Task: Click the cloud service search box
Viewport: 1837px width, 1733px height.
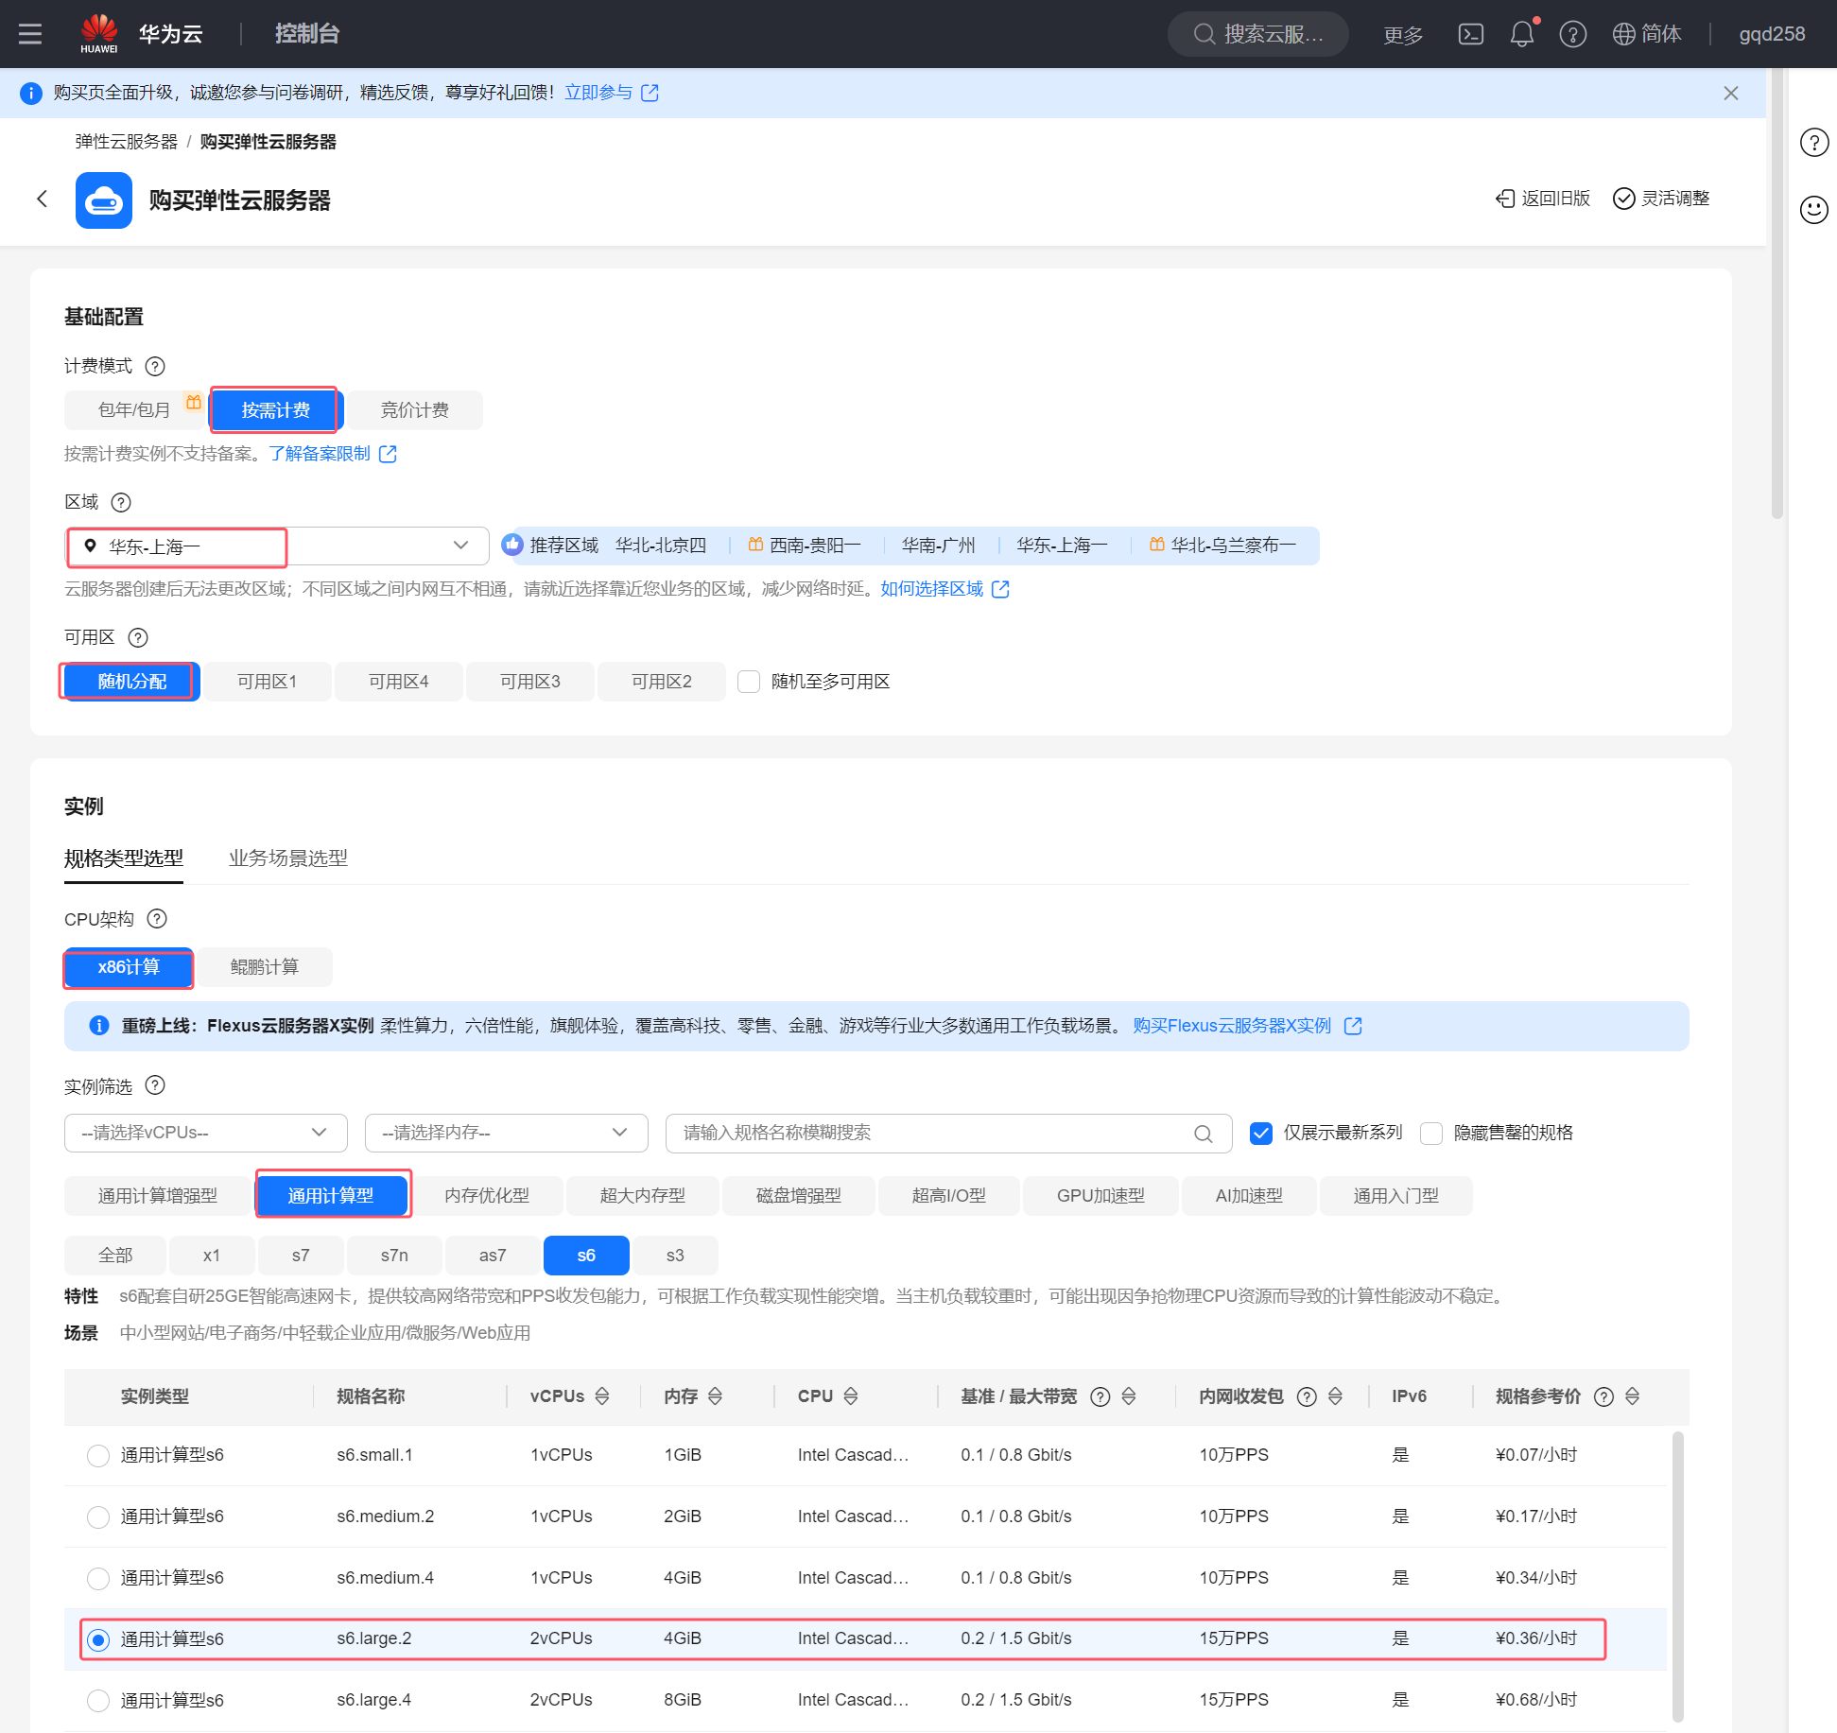Action: [1257, 34]
